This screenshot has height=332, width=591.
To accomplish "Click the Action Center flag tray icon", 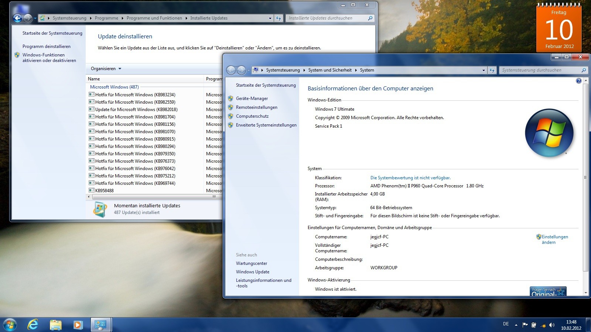I will click(x=525, y=325).
